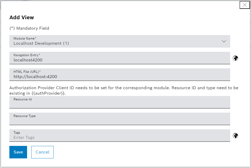Click the 'Module Name*' field label
This screenshot has width=251, height=168.
tap(25, 38)
